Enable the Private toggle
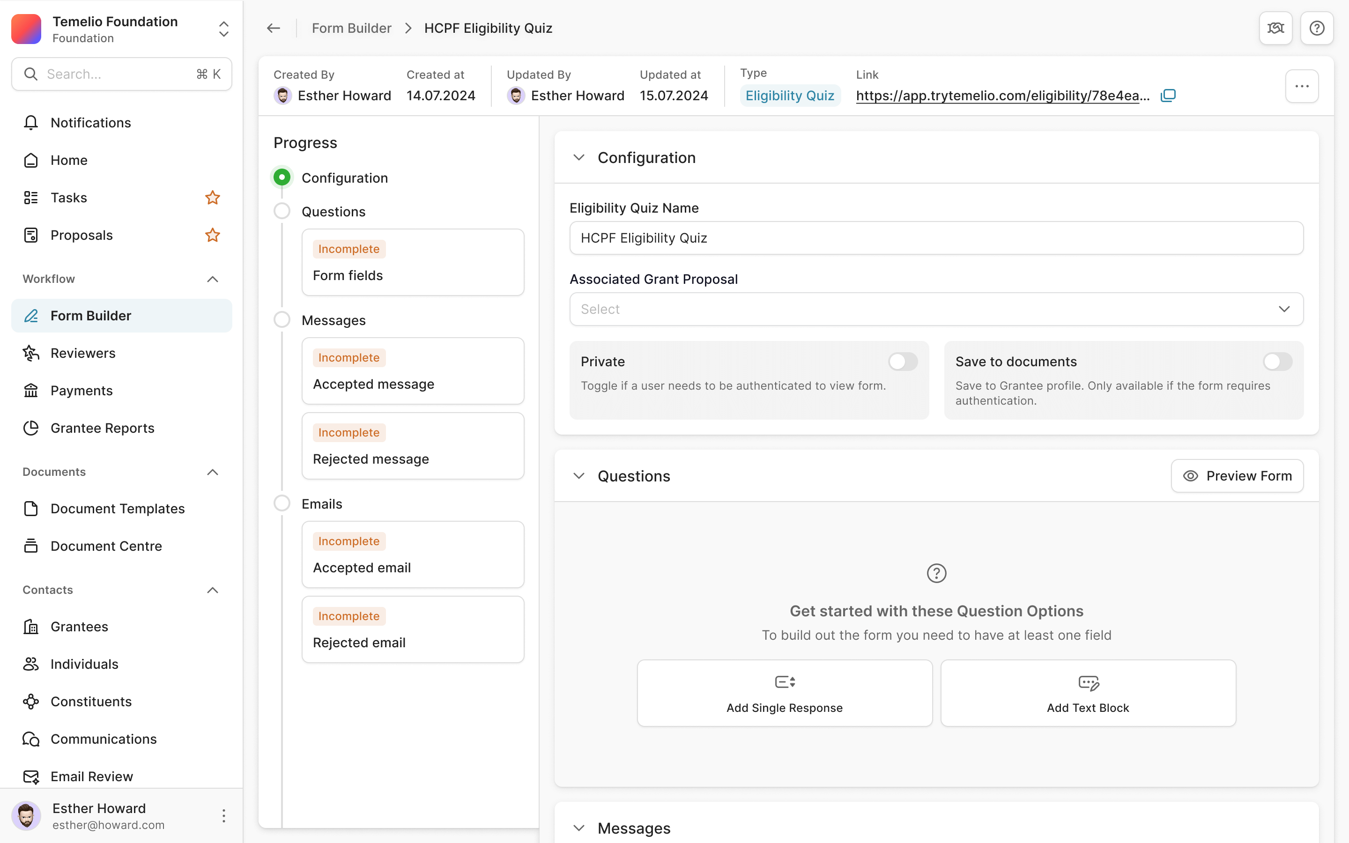Image resolution: width=1349 pixels, height=843 pixels. (903, 361)
